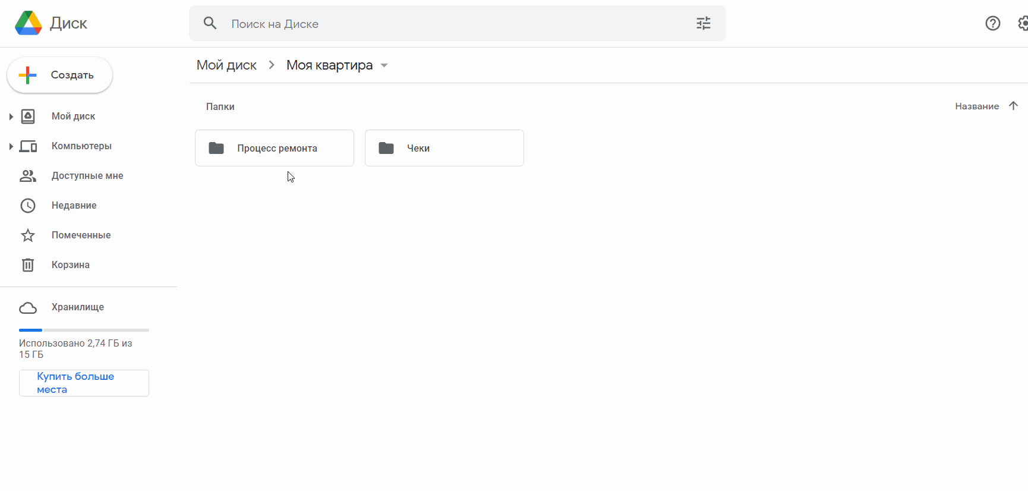The width and height of the screenshot is (1028, 491).
Task: Go to Мой диск in the breadcrumb
Action: (226, 65)
